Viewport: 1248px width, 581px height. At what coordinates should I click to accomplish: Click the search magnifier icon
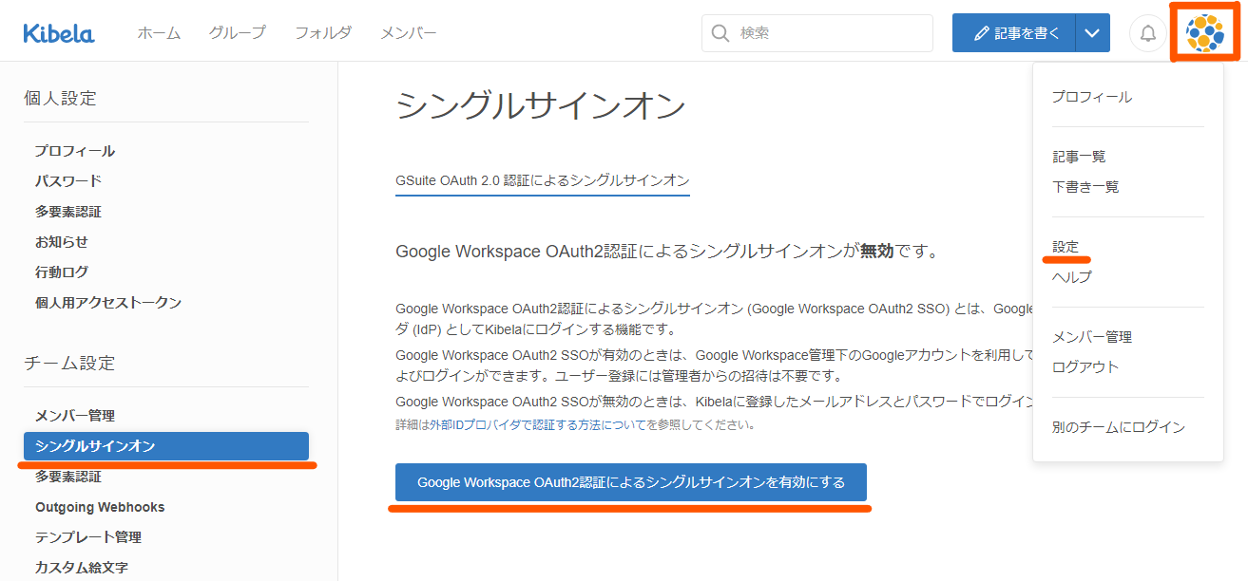coord(720,33)
